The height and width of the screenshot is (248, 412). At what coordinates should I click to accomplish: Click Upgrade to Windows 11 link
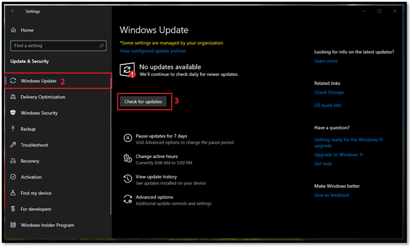(x=338, y=155)
